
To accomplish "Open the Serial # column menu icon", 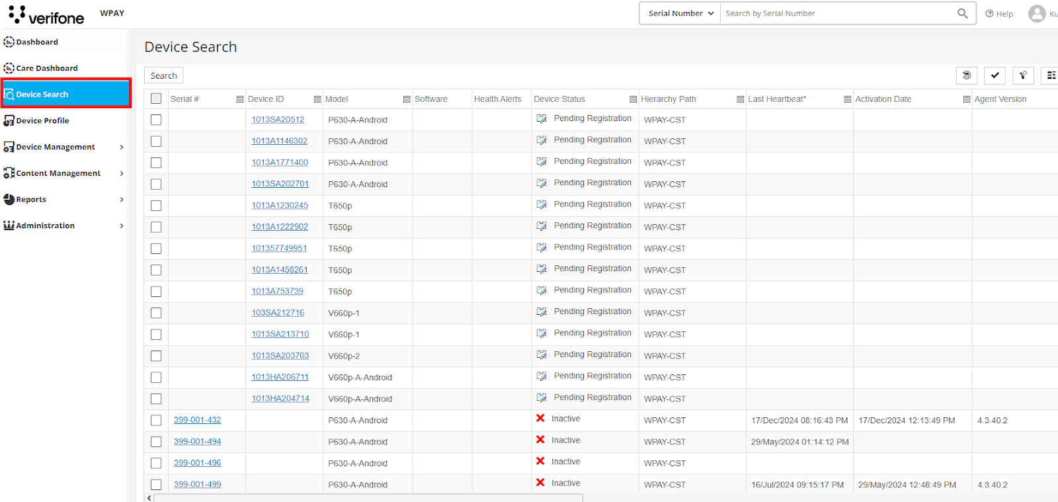I will (240, 99).
